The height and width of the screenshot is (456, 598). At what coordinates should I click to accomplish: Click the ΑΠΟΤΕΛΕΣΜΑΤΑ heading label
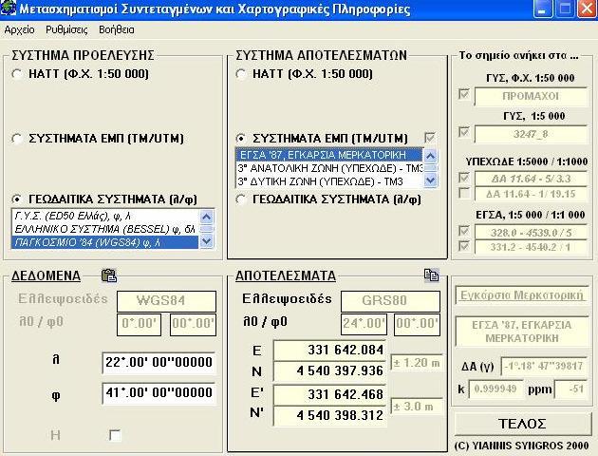tap(286, 275)
